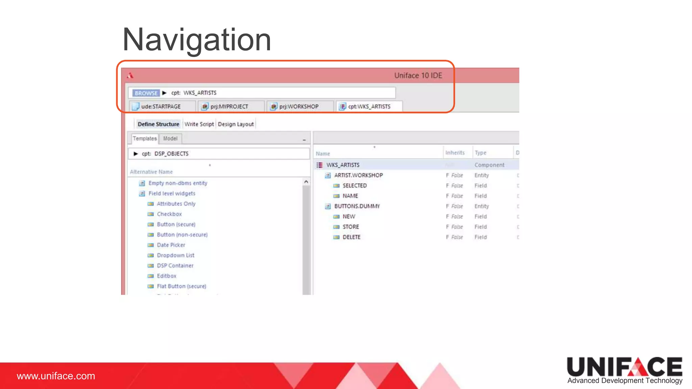Click the field icon beside Button (secure)
The width and height of the screenshot is (692, 389).
tap(151, 225)
